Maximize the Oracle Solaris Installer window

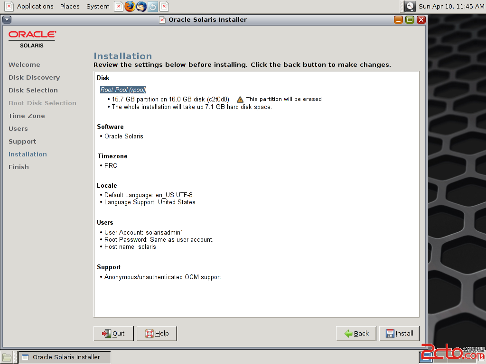(x=410, y=19)
